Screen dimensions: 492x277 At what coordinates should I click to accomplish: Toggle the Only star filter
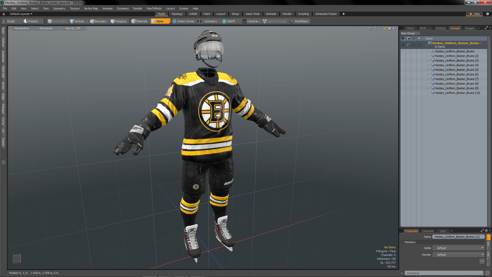pos(474,14)
